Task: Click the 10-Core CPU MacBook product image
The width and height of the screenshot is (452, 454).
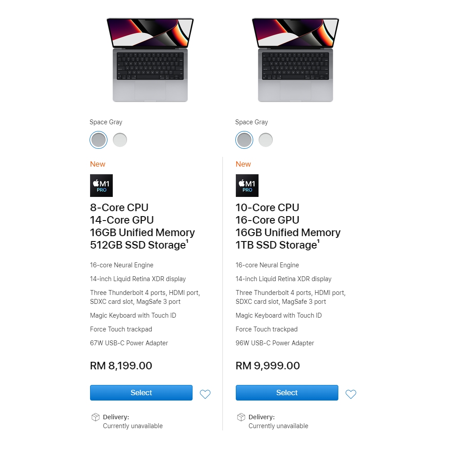Action: (x=296, y=60)
